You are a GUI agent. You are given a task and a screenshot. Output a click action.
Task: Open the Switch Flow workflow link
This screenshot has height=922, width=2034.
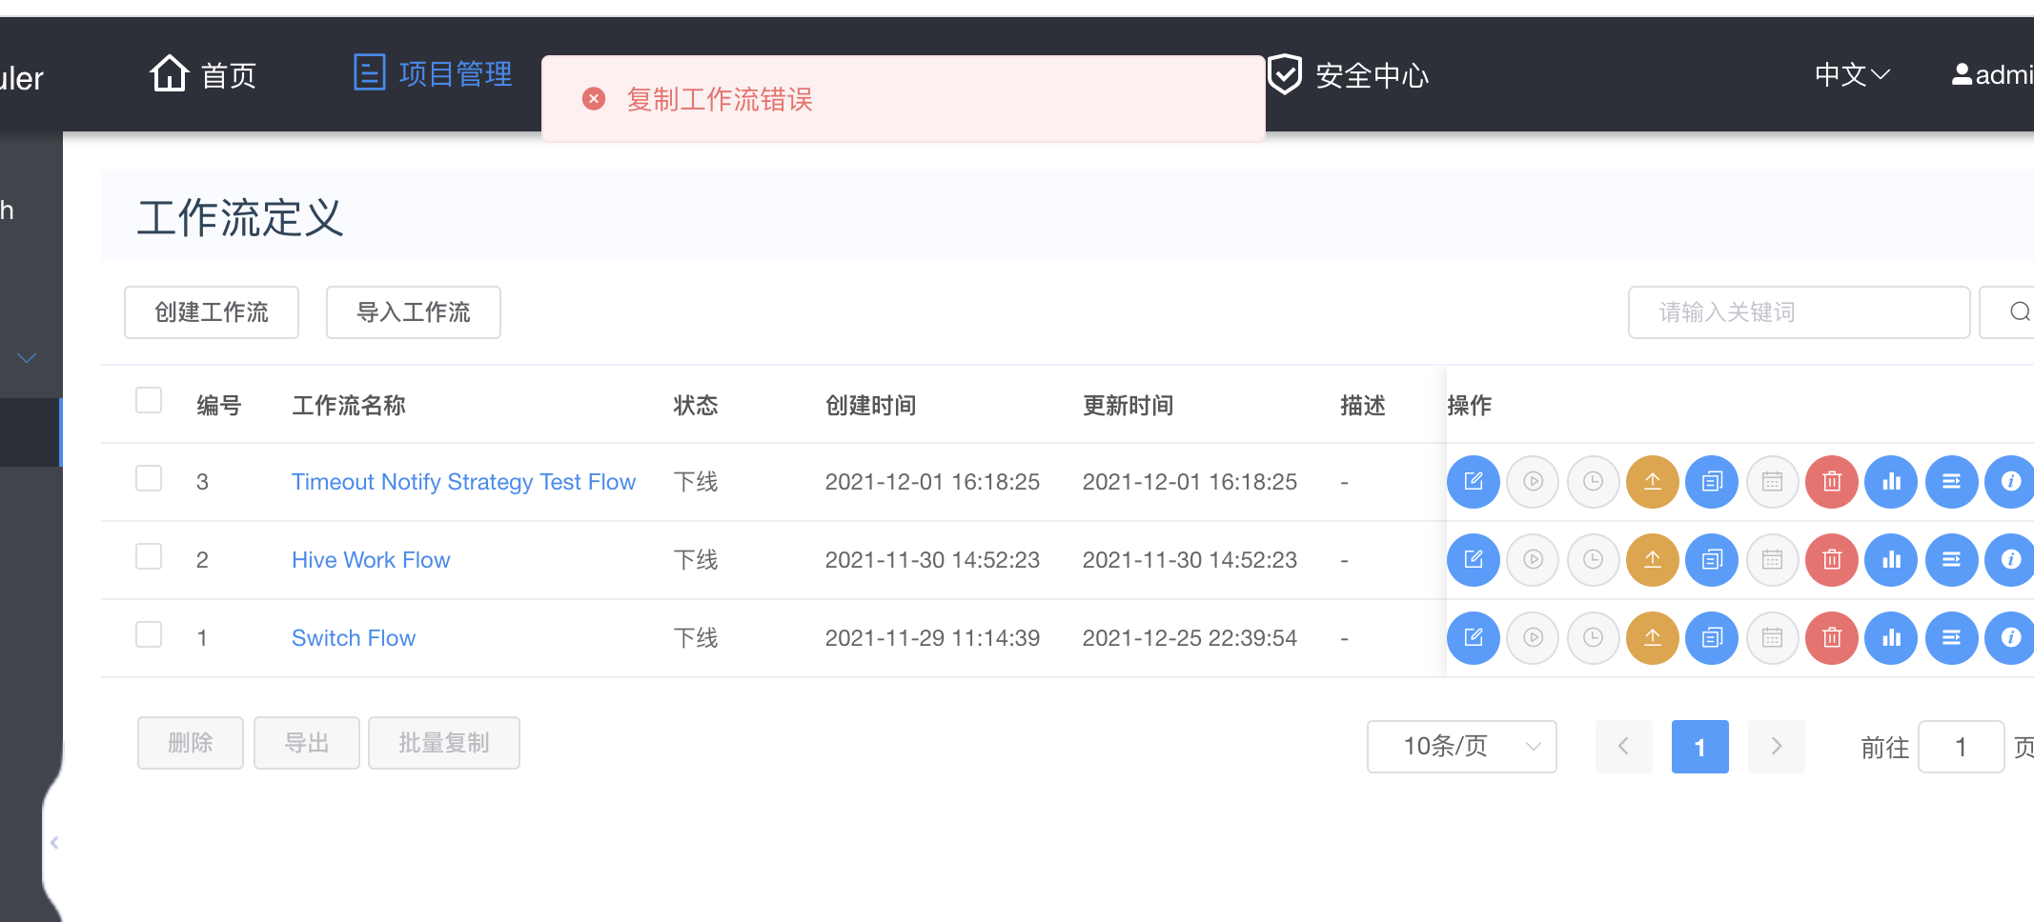pyautogui.click(x=354, y=638)
